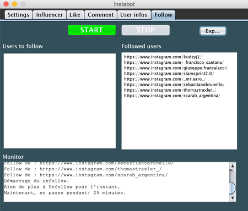Viewport: 248px width, 211px height.
Task: Select the _francisco_santana URL row
Action: (174, 63)
